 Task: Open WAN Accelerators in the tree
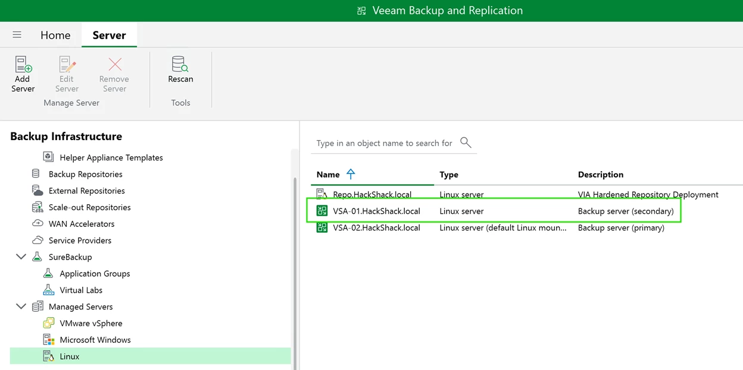point(81,224)
